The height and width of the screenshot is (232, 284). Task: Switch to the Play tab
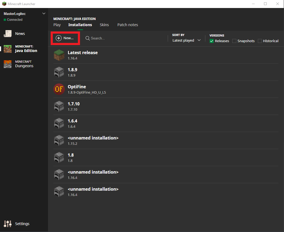tap(57, 25)
